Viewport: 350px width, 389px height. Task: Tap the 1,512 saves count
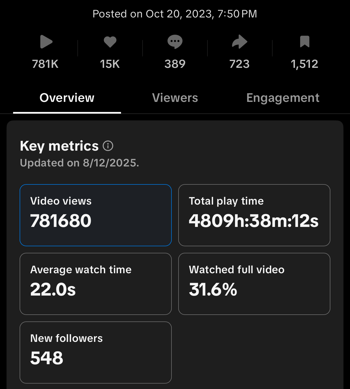(304, 64)
